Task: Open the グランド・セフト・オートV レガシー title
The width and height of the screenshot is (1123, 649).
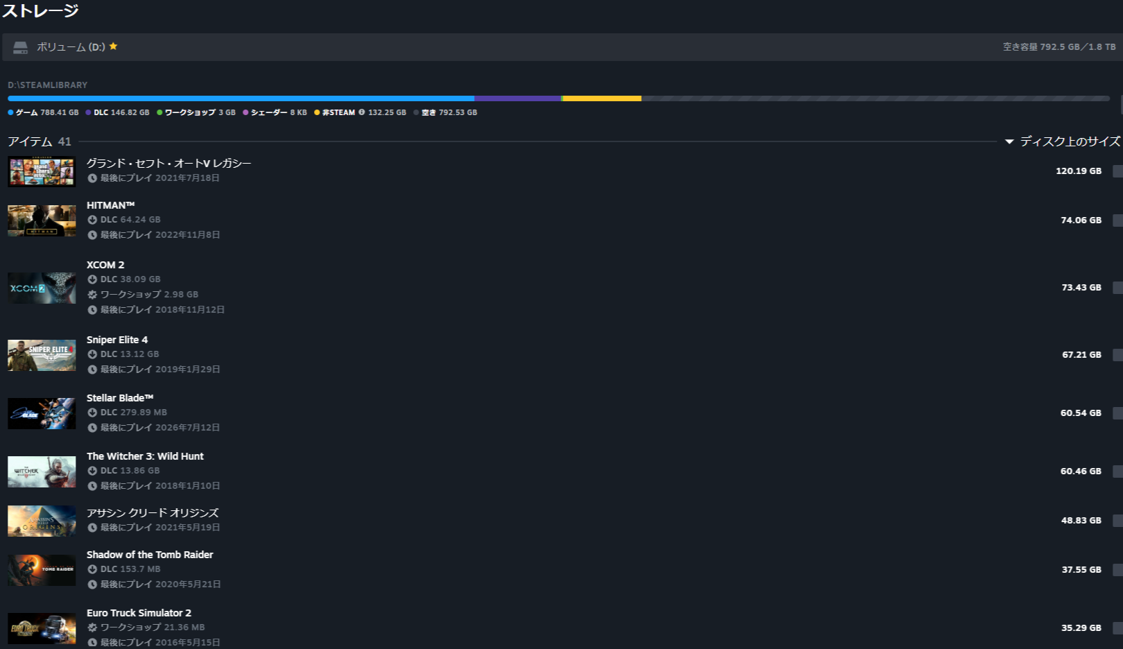Action: [168, 164]
